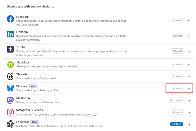Expand the Fediverse row chevron
This screenshot has width=196, height=131.
point(189,124)
